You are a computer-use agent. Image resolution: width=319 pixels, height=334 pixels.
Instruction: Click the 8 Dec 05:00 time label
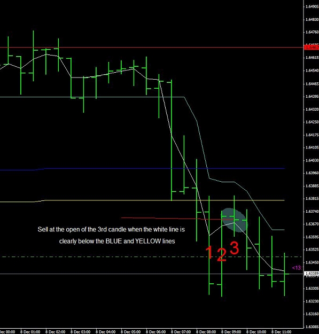pyautogui.click(x=130, y=332)
